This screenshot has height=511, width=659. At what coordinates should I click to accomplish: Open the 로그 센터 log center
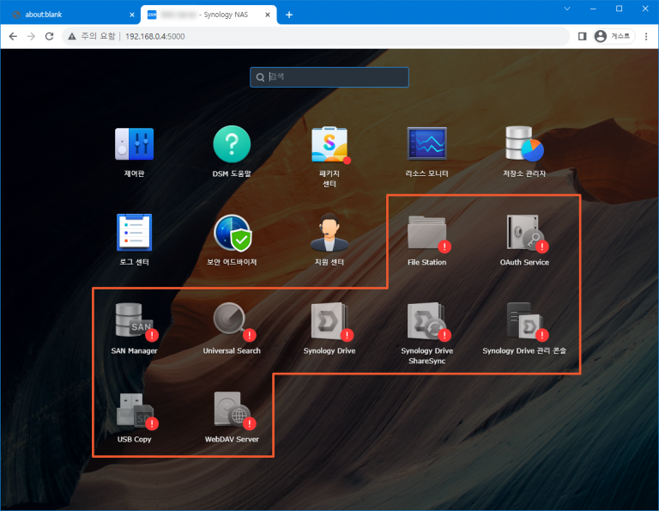click(135, 233)
